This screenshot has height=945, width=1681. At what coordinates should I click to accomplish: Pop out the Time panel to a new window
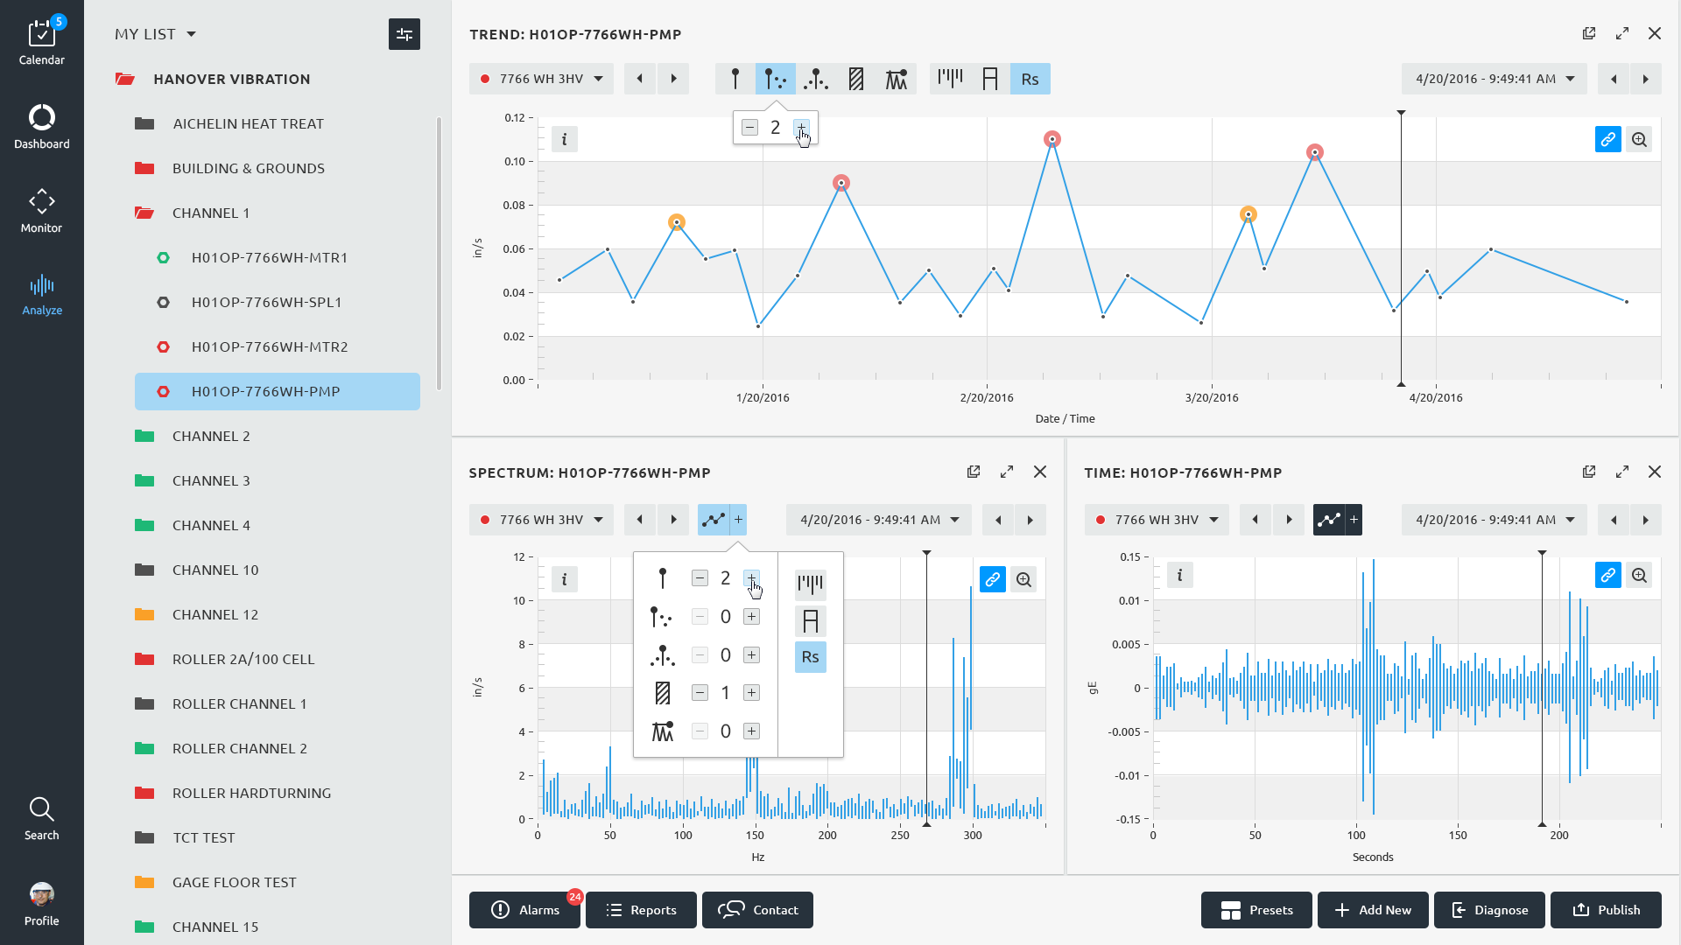1589,472
